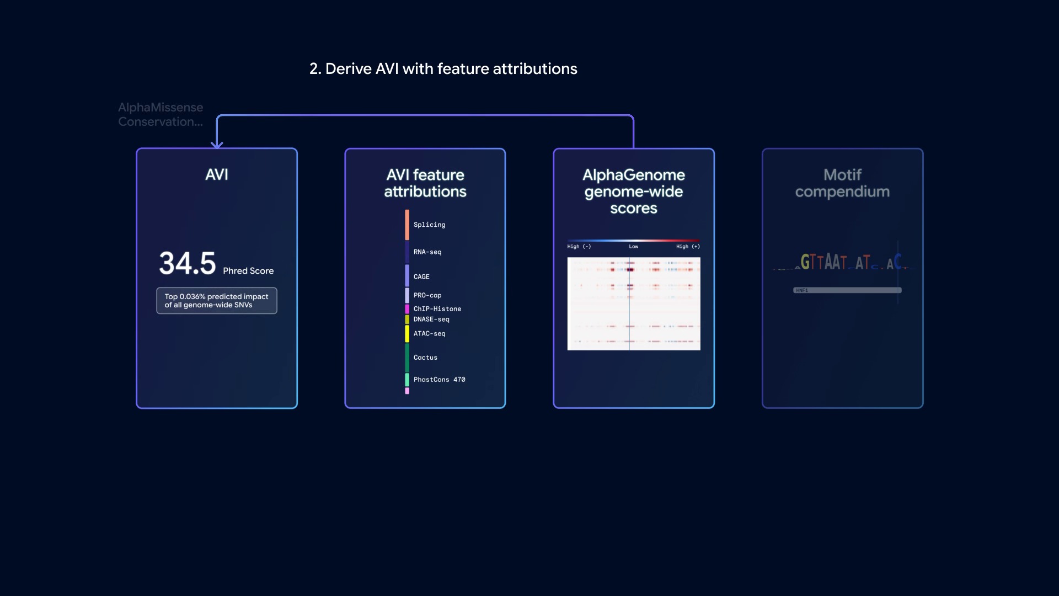The height and width of the screenshot is (596, 1059).
Task: Click the magenta ChIP-Histone color bar
Action: coord(407,309)
